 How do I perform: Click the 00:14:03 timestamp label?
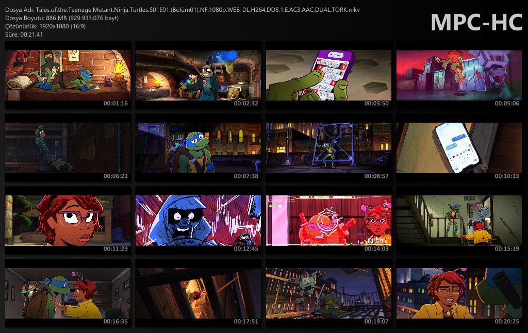click(376, 249)
